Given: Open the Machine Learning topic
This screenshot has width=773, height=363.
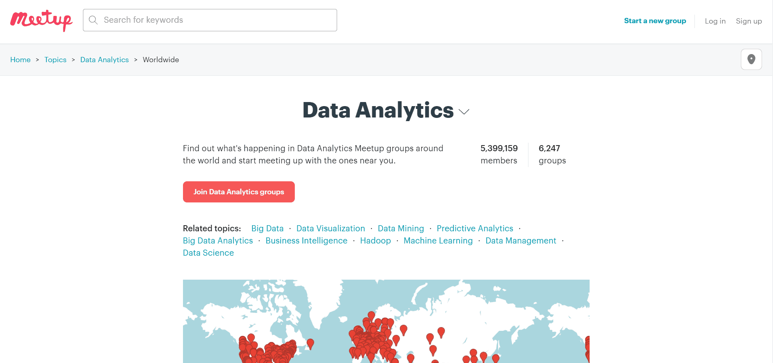Looking at the screenshot, I should (438, 241).
